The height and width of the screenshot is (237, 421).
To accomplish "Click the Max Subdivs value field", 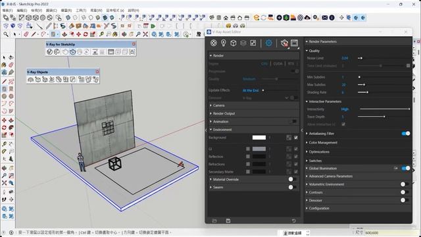I will [x=343, y=85].
